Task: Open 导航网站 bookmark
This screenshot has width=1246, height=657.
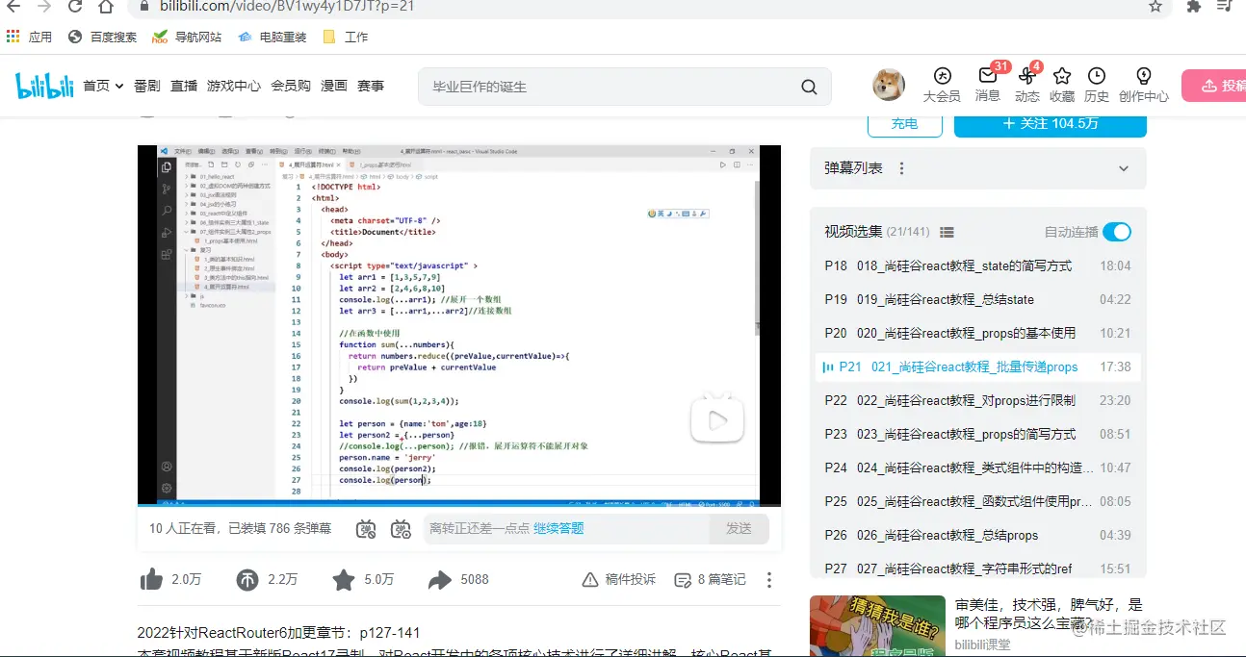Action: [x=187, y=37]
